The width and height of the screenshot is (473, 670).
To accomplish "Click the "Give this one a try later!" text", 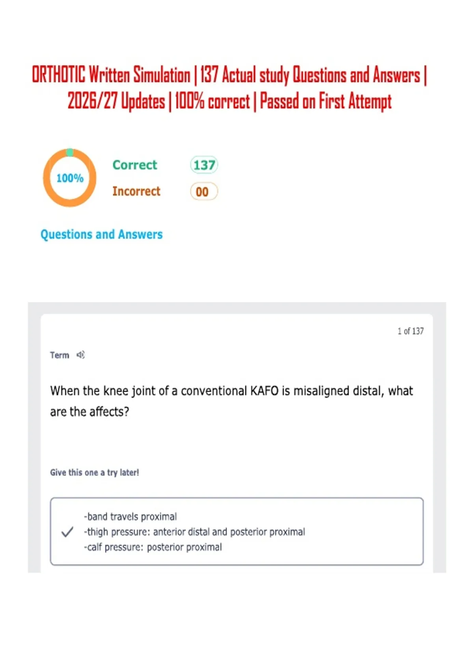I will [x=95, y=472].
